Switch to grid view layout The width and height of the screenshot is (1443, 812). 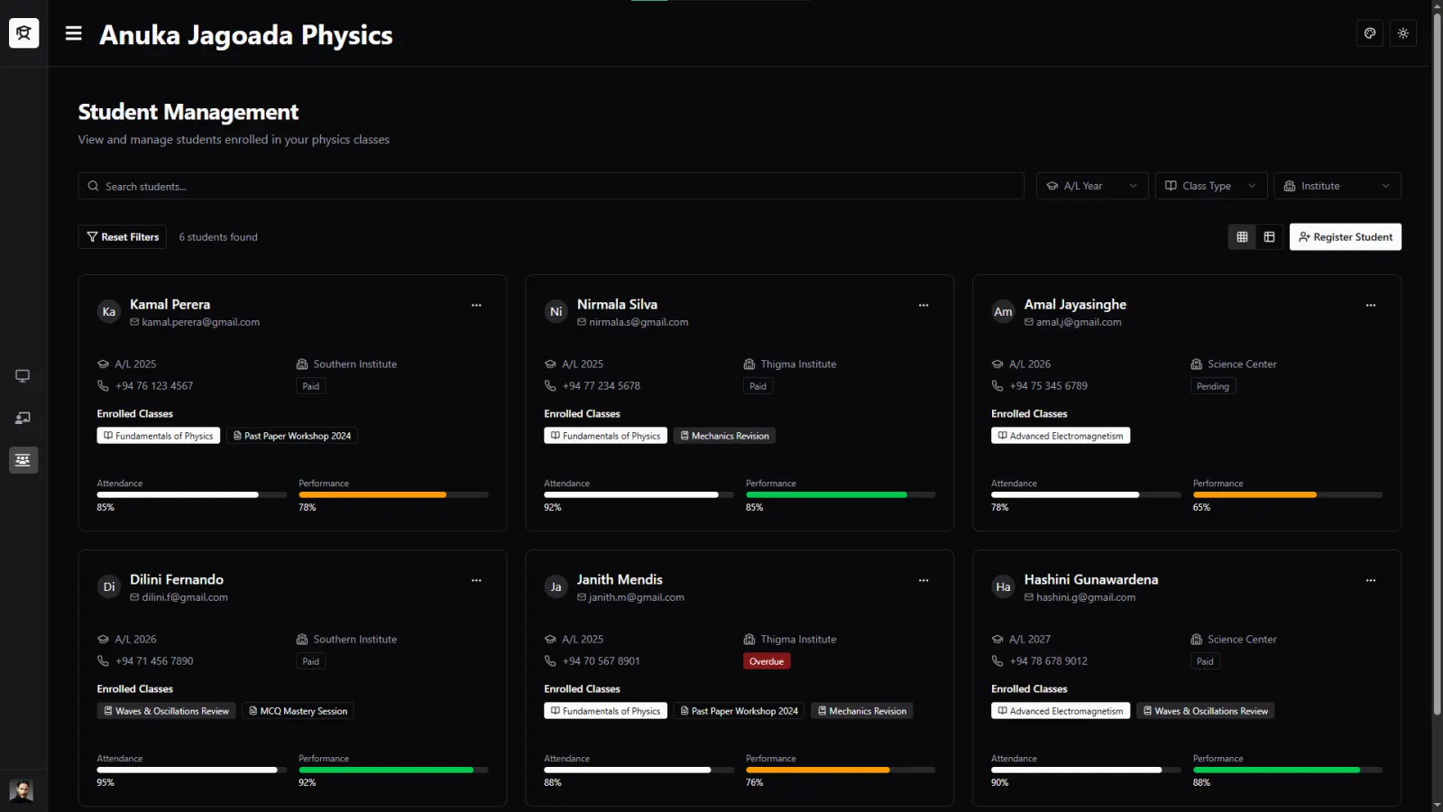(x=1242, y=236)
